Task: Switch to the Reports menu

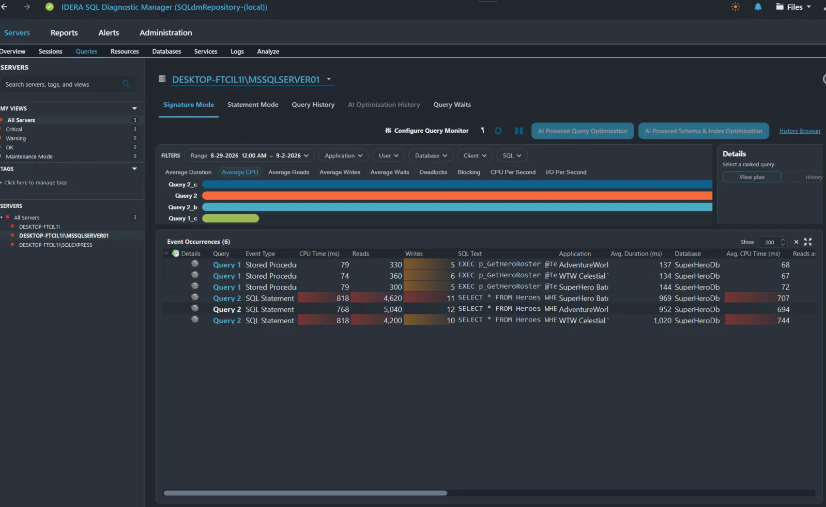Action: click(64, 33)
